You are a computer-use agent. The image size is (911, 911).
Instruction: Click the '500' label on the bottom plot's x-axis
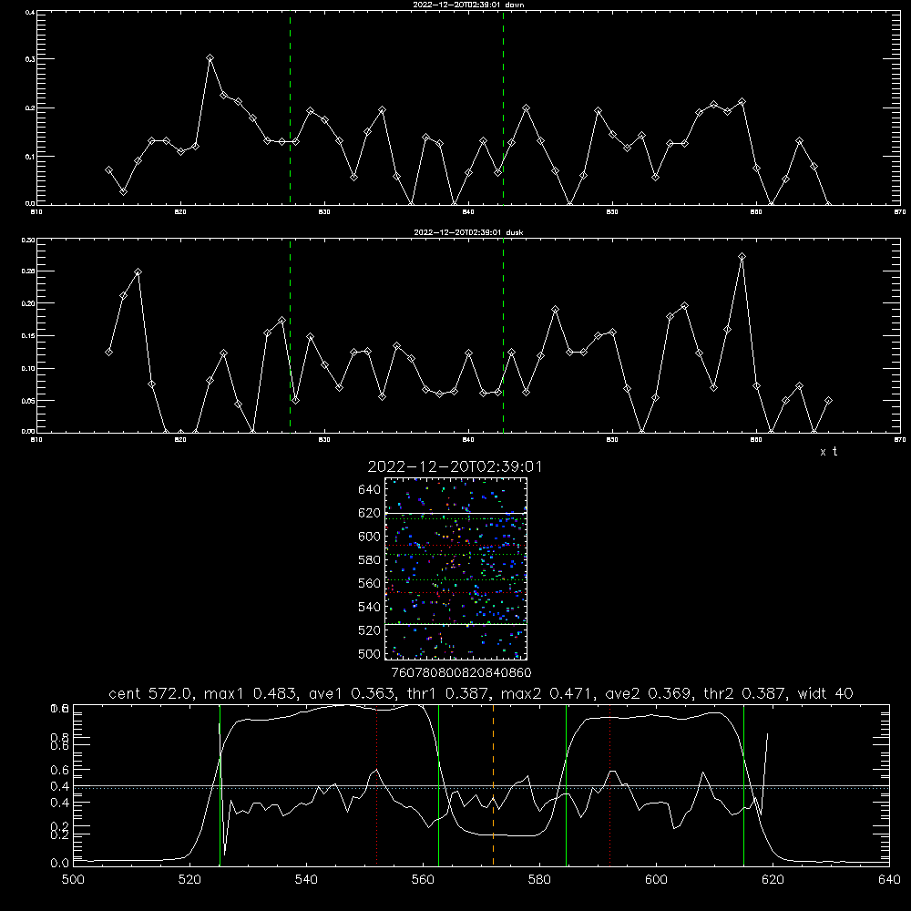coord(73,880)
